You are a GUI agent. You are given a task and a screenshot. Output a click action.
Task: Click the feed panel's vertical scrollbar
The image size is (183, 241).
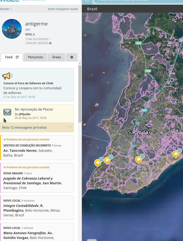tap(80, 92)
